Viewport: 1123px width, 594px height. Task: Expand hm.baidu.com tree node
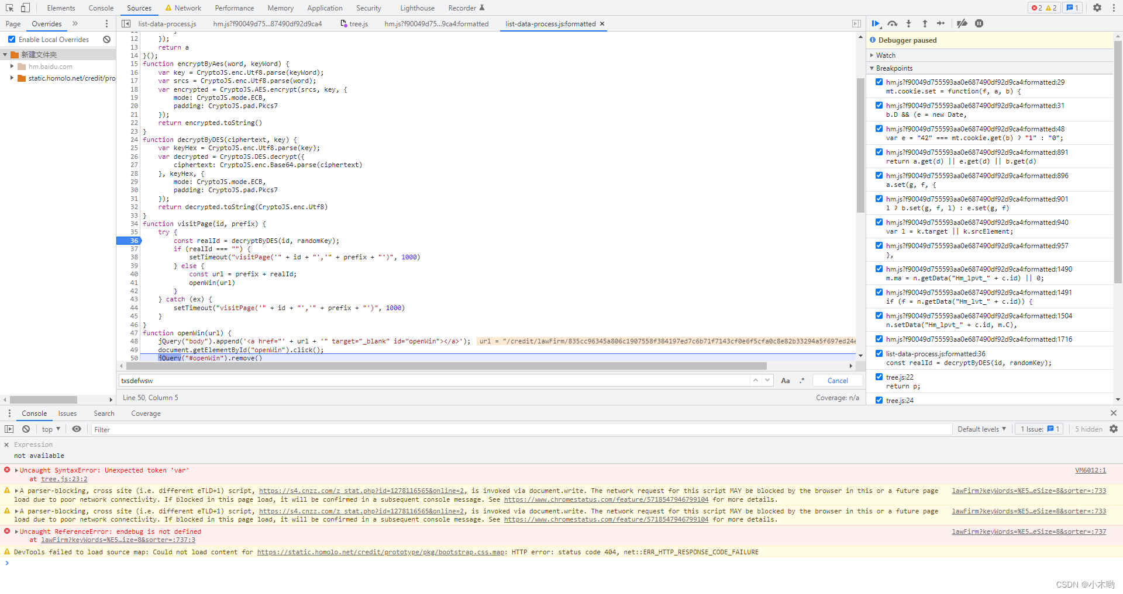click(x=12, y=66)
